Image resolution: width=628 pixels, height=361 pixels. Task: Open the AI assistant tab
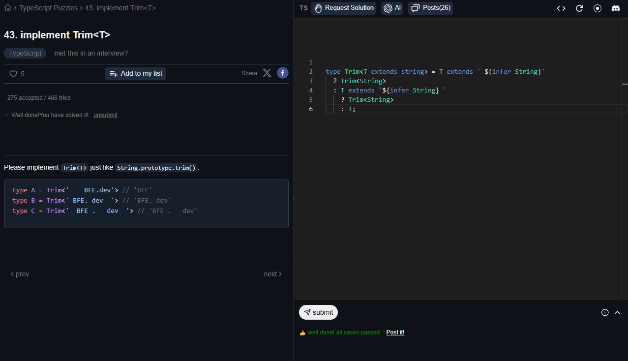coord(392,8)
